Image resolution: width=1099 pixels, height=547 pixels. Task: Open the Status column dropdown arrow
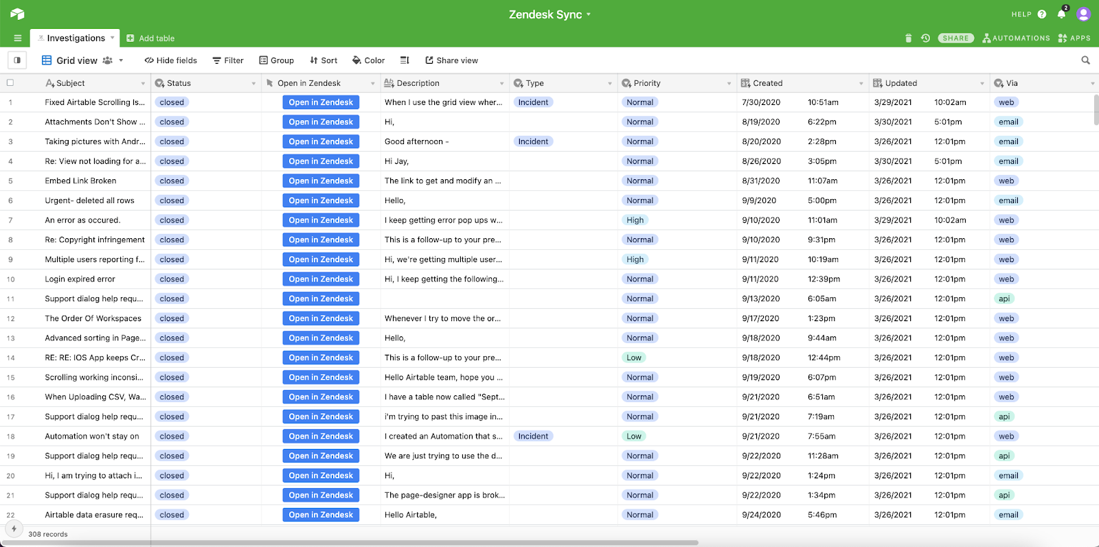click(x=253, y=84)
